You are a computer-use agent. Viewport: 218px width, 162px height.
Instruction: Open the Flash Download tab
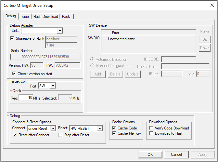pos(45,17)
